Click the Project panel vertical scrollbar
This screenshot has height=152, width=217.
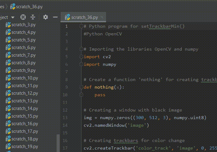pyautogui.click(x=58, y=143)
